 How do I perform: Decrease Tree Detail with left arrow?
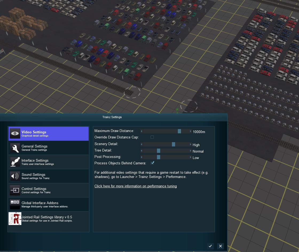(x=142, y=151)
